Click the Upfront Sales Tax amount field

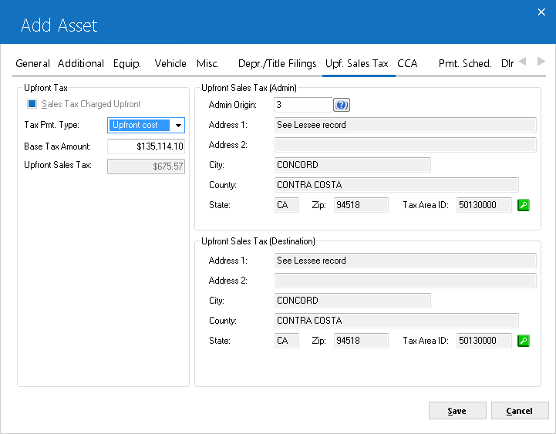coord(146,167)
